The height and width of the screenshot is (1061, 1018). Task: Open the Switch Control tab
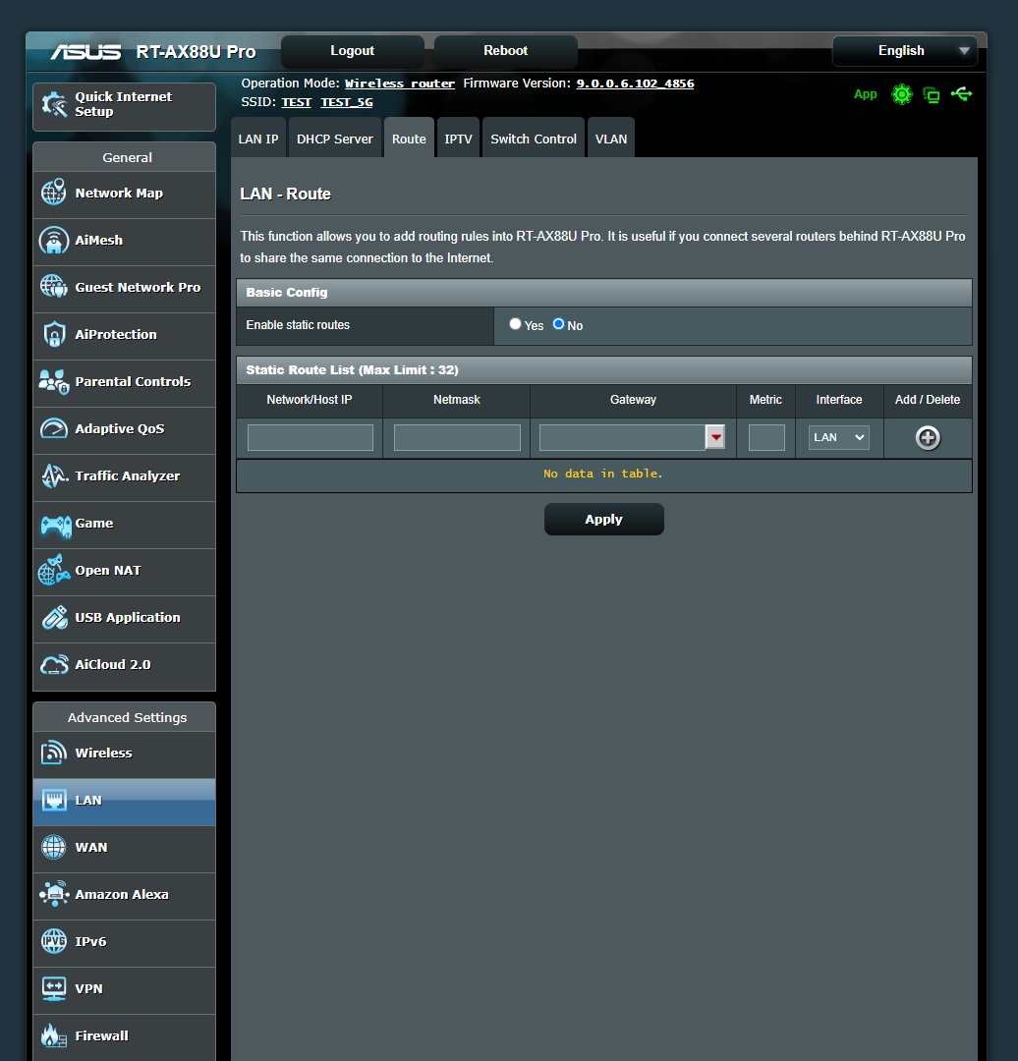(534, 139)
